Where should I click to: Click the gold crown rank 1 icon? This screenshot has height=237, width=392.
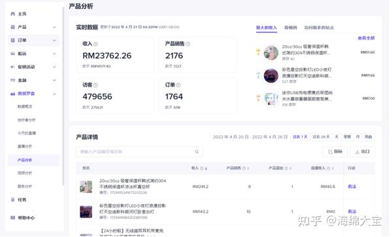click(x=258, y=52)
